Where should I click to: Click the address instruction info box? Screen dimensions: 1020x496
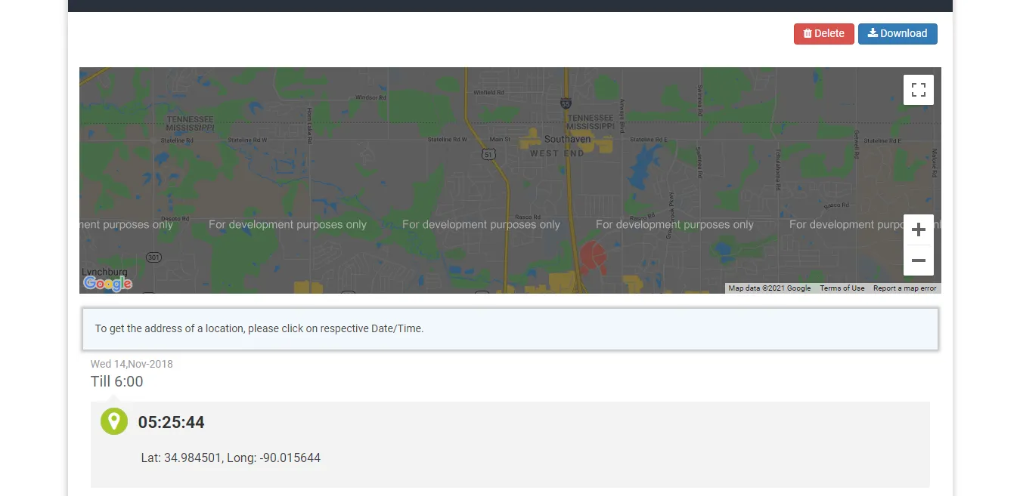510,329
